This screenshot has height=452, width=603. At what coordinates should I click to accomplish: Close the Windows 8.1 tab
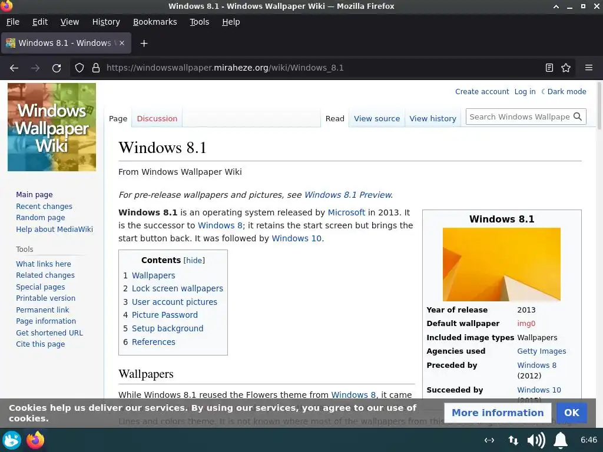click(x=122, y=43)
